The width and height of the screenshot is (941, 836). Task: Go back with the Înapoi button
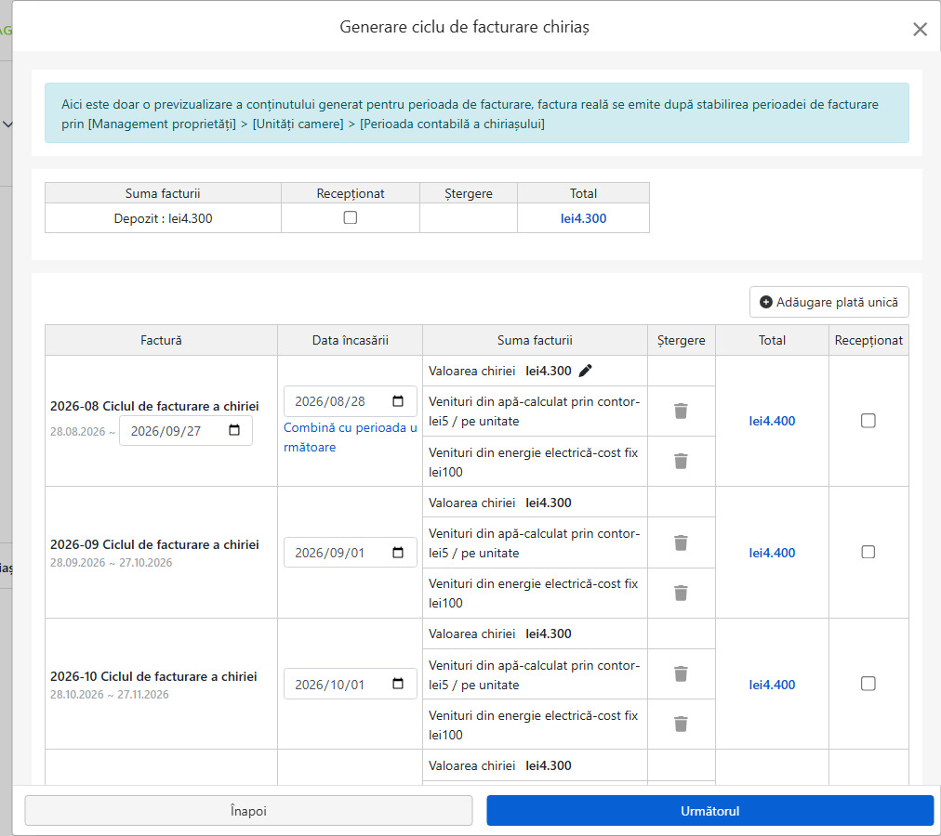click(248, 811)
